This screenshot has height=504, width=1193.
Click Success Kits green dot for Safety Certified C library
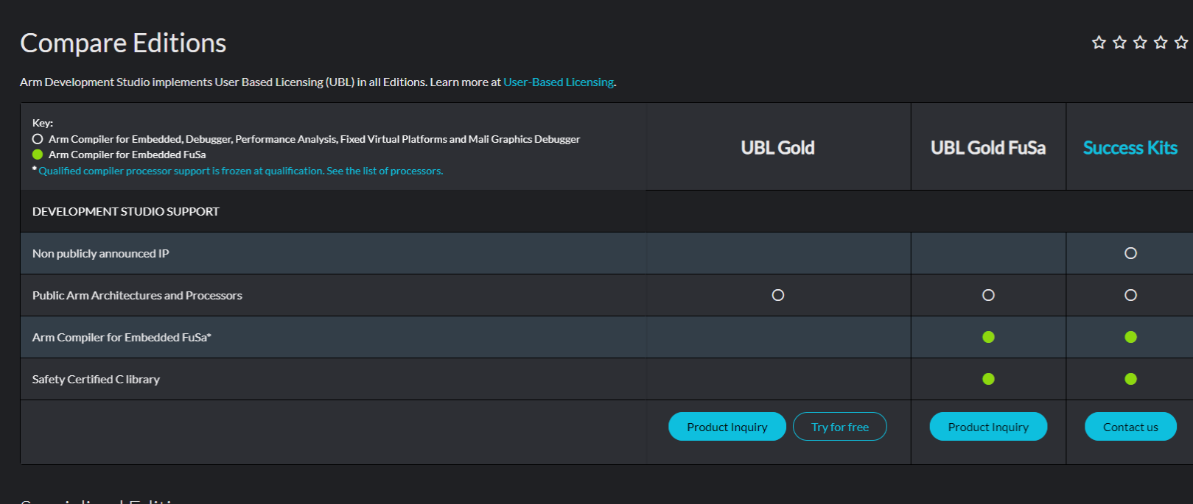tap(1130, 379)
